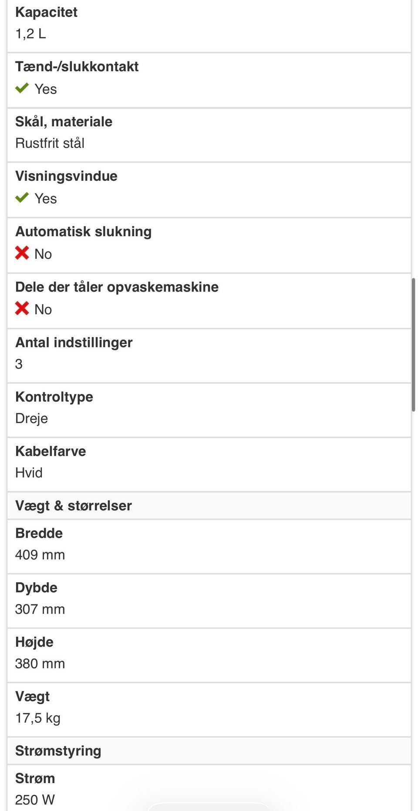Tap the Kabelfarve label

(51, 451)
